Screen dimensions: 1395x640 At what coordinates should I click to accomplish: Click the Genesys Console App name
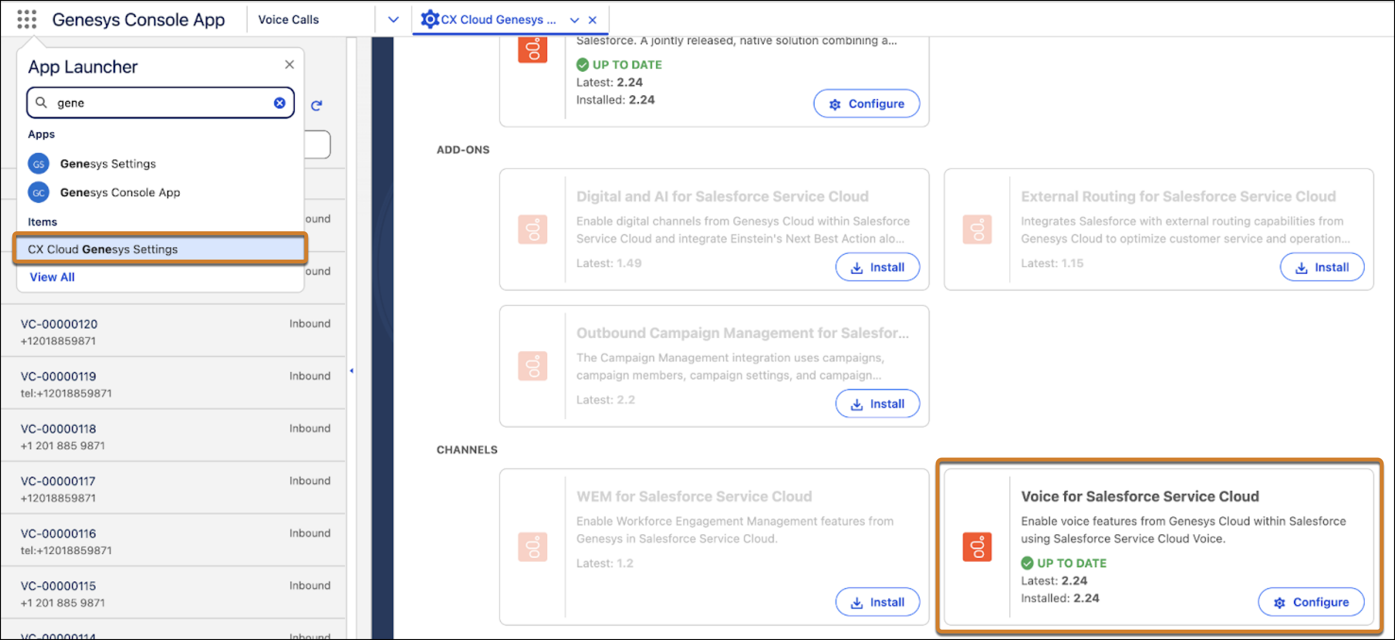138,19
